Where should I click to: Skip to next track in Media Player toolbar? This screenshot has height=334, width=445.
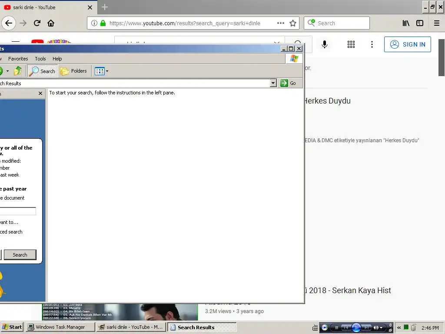pyautogui.click(x=366, y=327)
